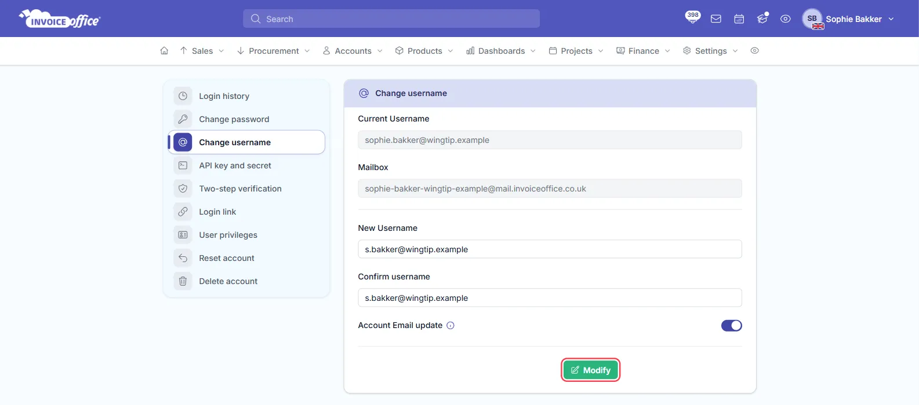Expand the Settings menu
919x405 pixels.
pos(711,51)
